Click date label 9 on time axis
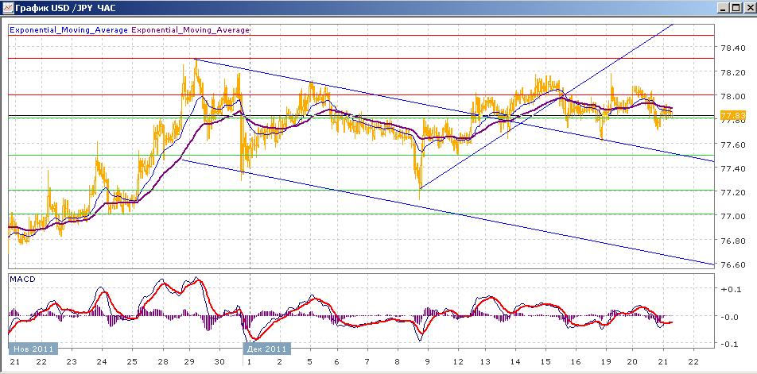 [428, 362]
